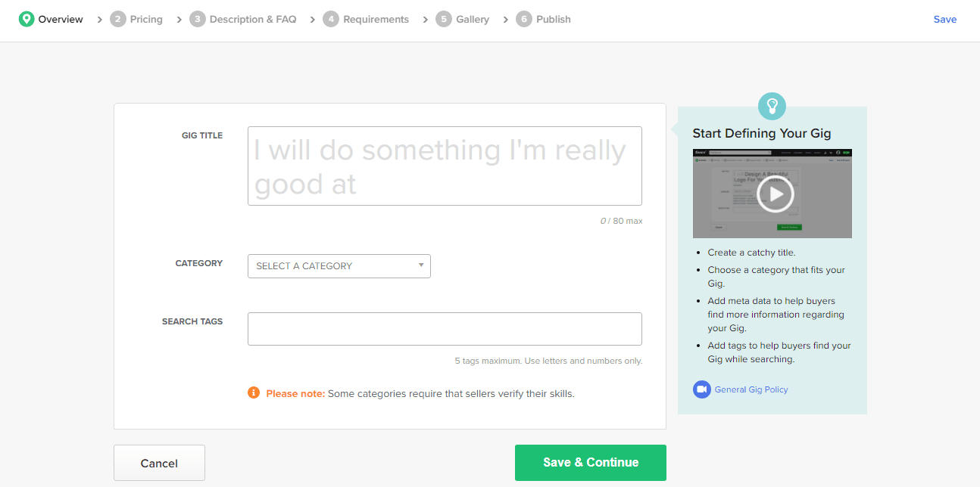Image resolution: width=980 pixels, height=487 pixels.
Task: Click the CATEGORY label
Action: pos(199,263)
